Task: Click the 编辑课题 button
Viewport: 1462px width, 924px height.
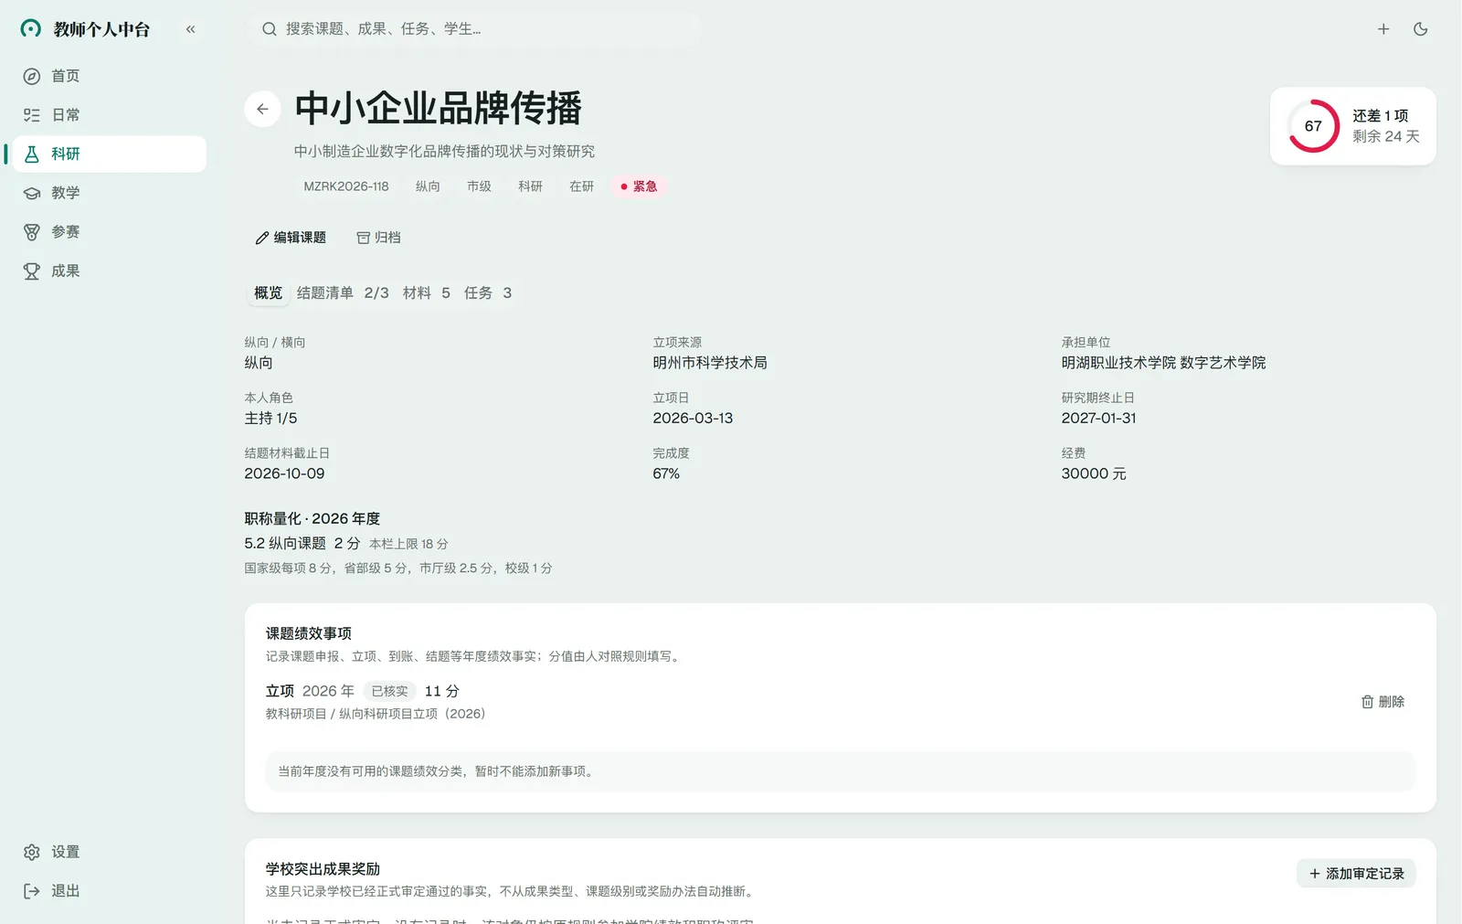Action: point(291,238)
